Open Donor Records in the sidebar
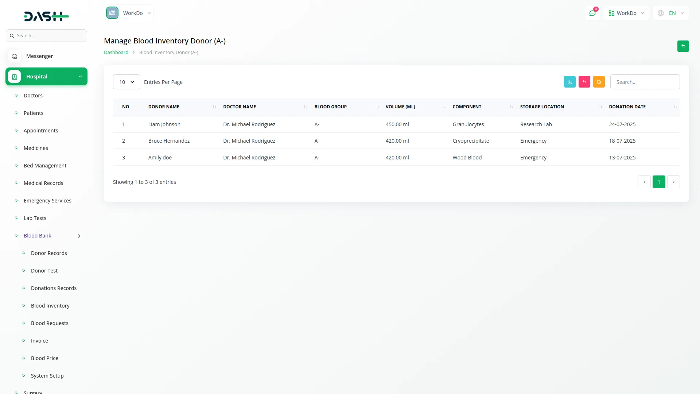Viewport: 700px width, 394px height. click(x=49, y=253)
